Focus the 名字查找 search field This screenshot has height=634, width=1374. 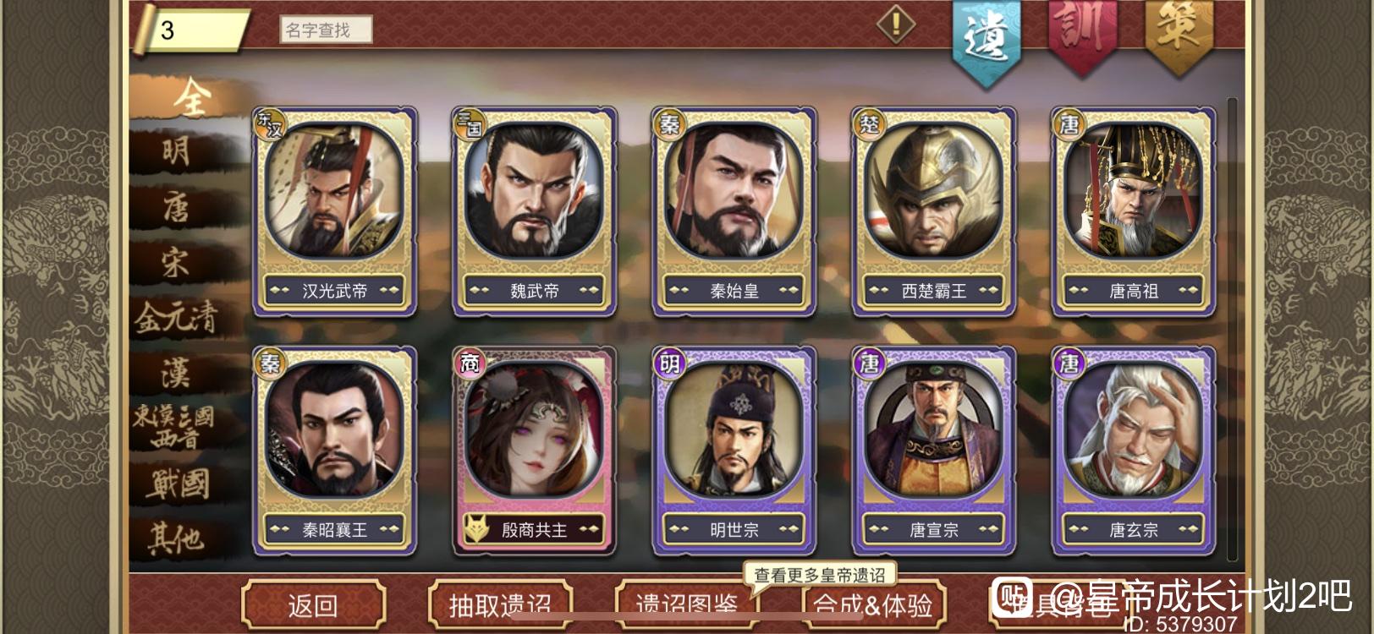pos(326,30)
